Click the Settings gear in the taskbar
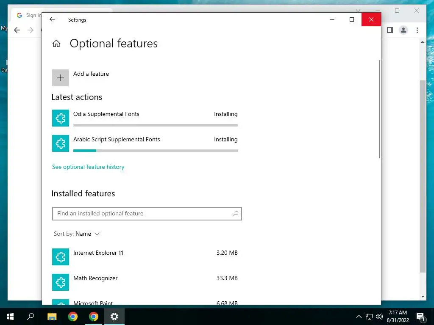Screen dimensions: 434x325 (x=114, y=317)
